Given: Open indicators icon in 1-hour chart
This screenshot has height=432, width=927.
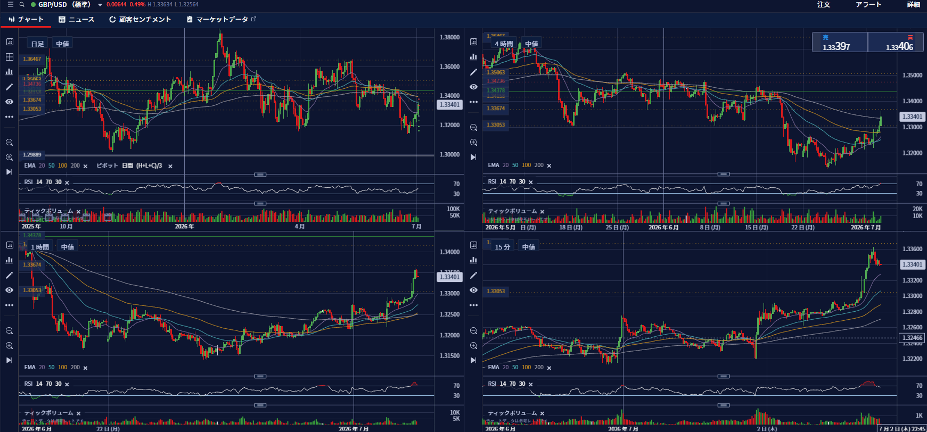Looking at the screenshot, I should click(x=10, y=260).
